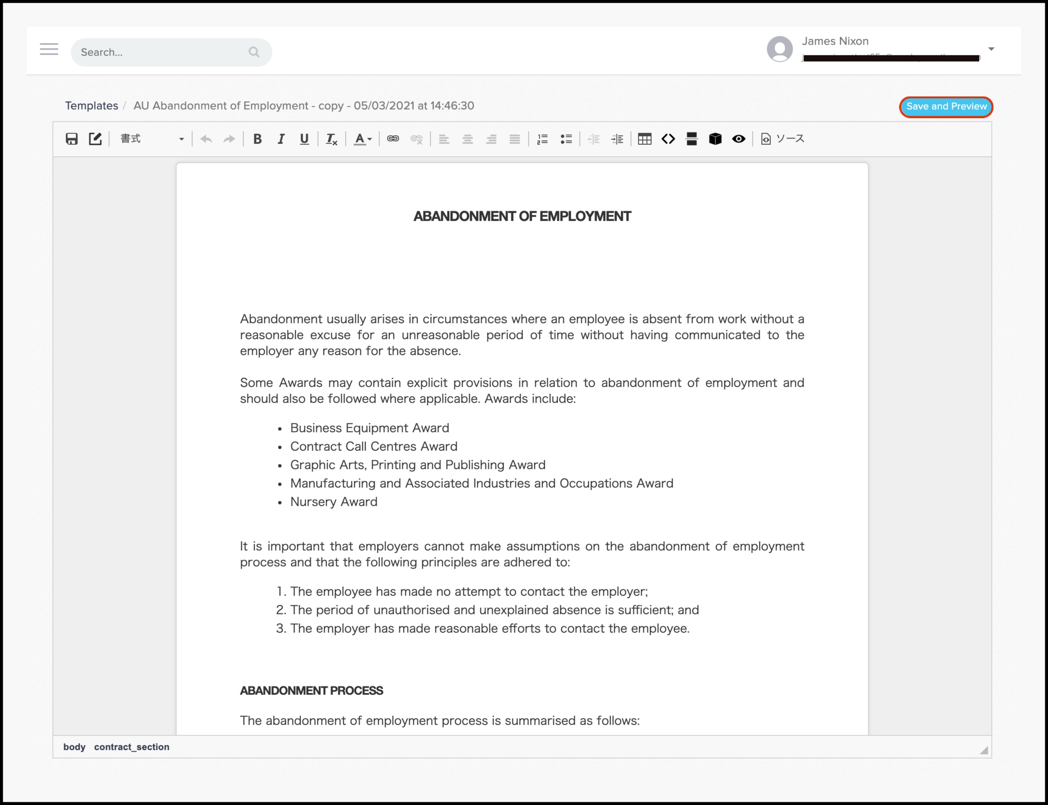Toggle preview with the eye icon
The width and height of the screenshot is (1048, 805).
point(738,139)
